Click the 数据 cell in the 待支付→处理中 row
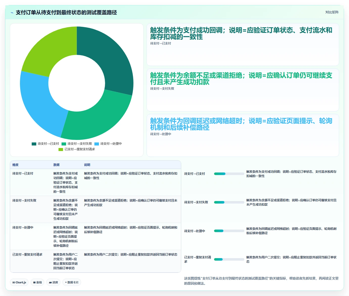The height and width of the screenshot is (296, 349). point(66,237)
